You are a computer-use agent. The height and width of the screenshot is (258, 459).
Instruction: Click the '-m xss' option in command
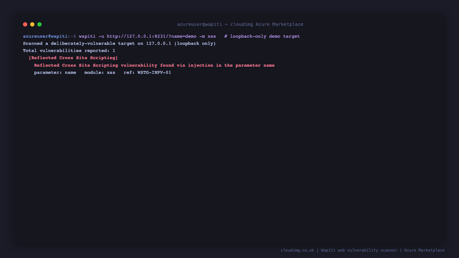[x=208, y=36]
